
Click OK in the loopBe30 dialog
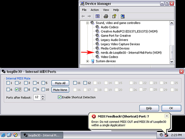pos(171,108)
